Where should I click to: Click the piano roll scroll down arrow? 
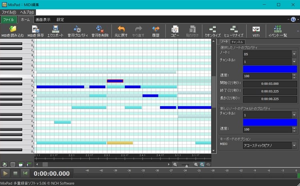(x=214, y=150)
